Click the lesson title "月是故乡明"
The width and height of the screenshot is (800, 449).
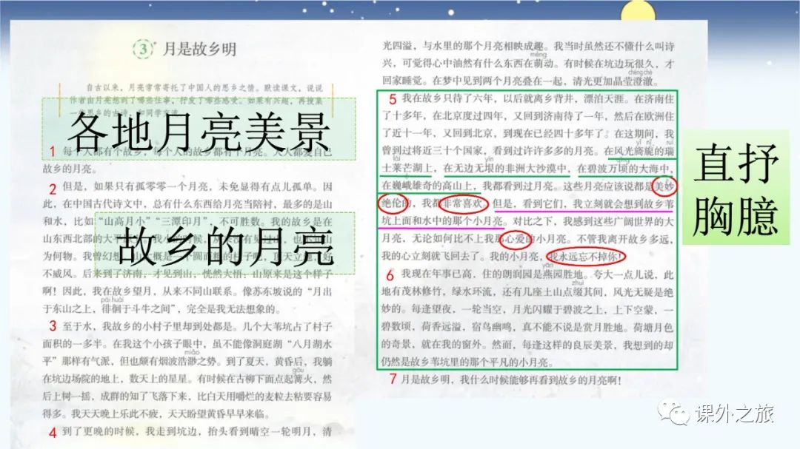[199, 49]
